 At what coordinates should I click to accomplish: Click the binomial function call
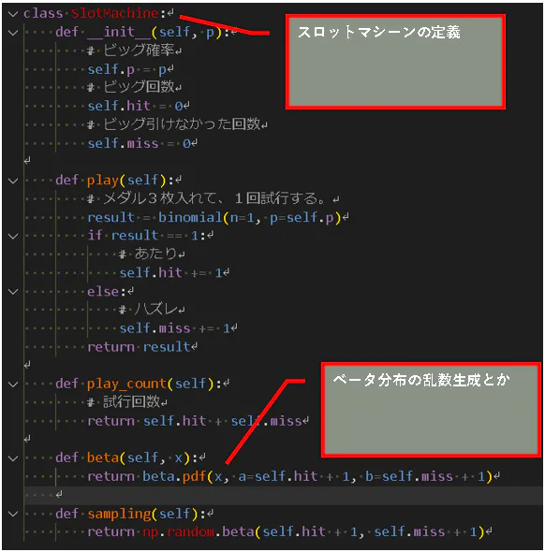pyautogui.click(x=190, y=217)
